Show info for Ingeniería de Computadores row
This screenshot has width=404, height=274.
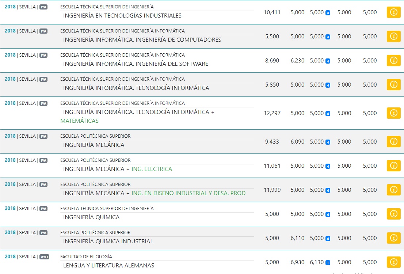(393, 36)
